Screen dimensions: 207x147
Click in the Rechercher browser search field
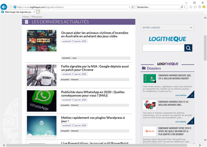158,7
